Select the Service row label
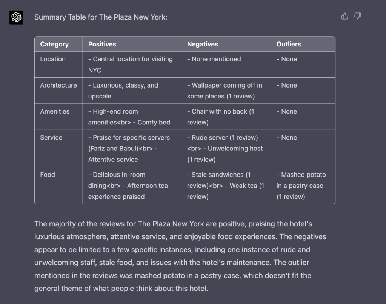 tap(51, 138)
